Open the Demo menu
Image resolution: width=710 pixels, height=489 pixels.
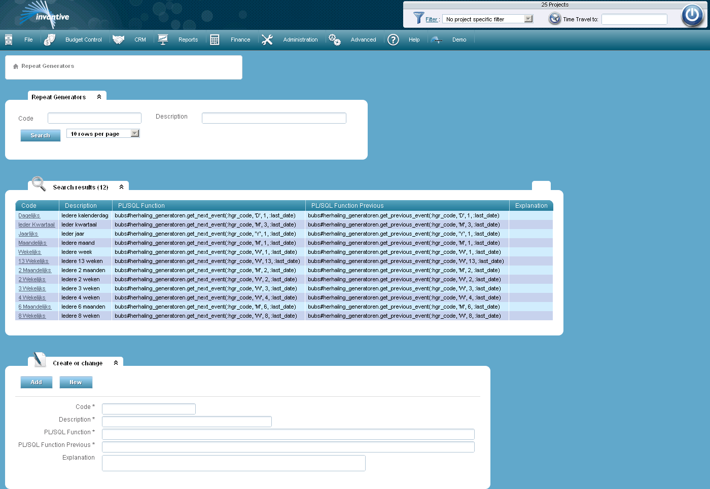[x=459, y=40]
